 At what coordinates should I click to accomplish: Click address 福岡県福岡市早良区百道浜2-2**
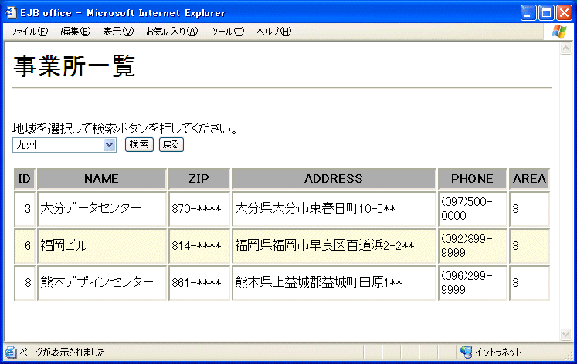click(324, 246)
